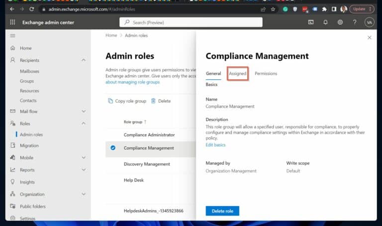Open Admin roles in the sidebar
Image resolution: width=382 pixels, height=226 pixels.
pyautogui.click(x=31, y=134)
